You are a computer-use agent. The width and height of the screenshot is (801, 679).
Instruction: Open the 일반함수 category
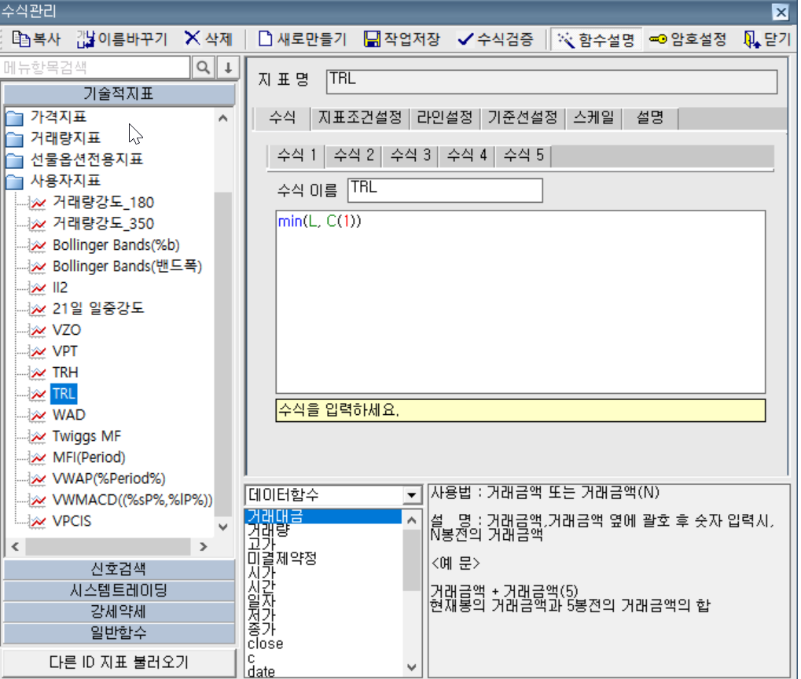(119, 633)
